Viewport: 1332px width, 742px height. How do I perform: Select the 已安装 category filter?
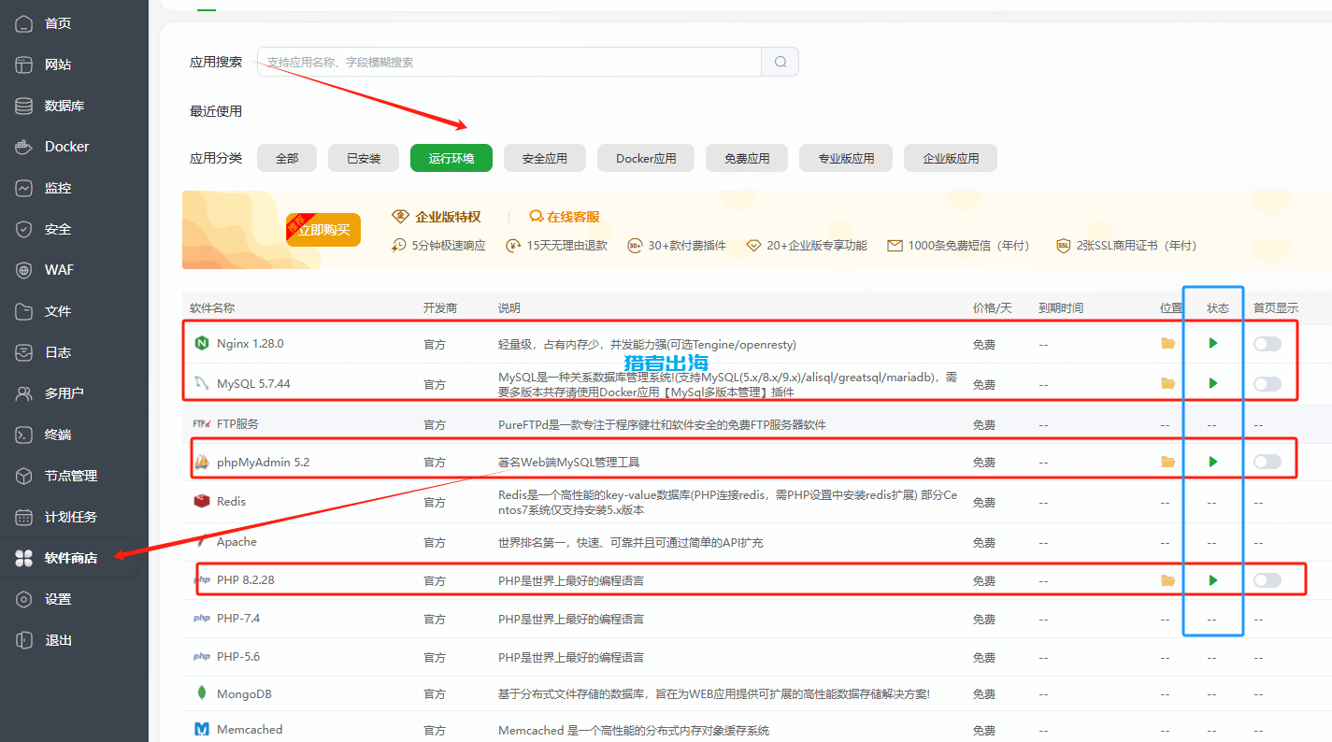pos(364,158)
